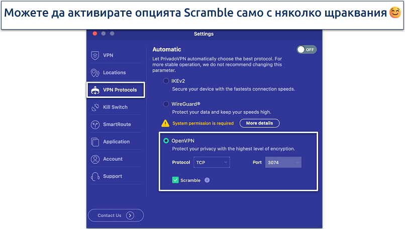Click the yellow warning triangle icon

tap(165, 123)
